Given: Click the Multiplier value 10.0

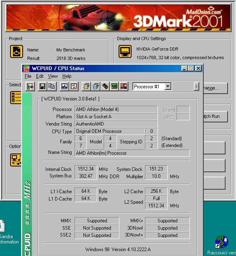Looking at the screenshot, I should pyautogui.click(x=156, y=176).
